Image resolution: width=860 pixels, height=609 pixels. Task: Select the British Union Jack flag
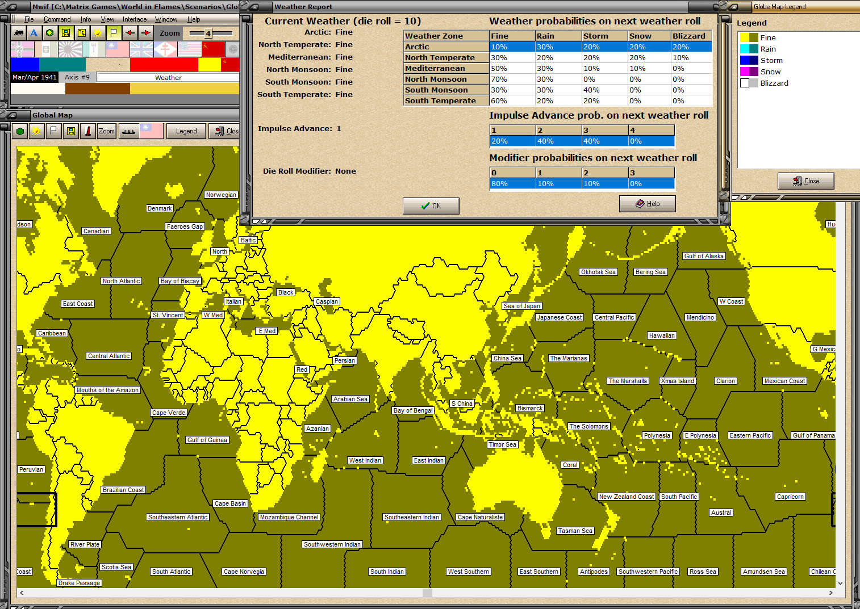click(141, 49)
